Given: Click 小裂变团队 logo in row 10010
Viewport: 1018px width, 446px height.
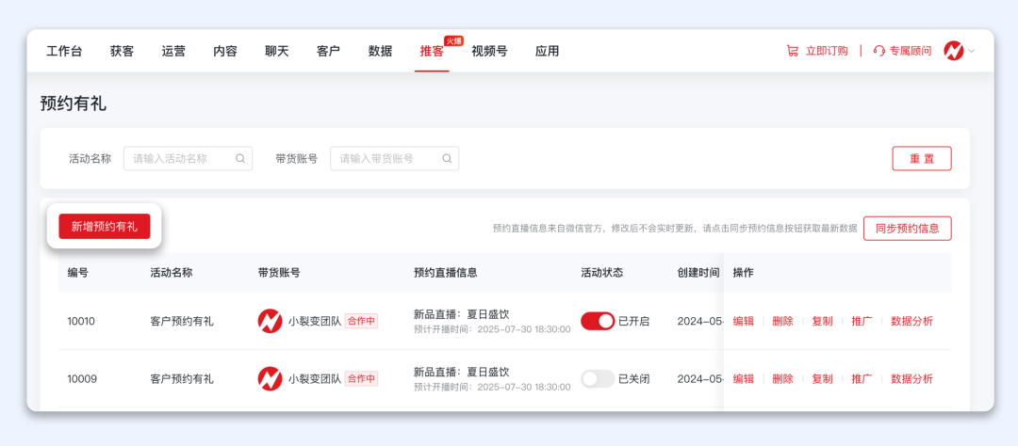Looking at the screenshot, I should point(270,321).
